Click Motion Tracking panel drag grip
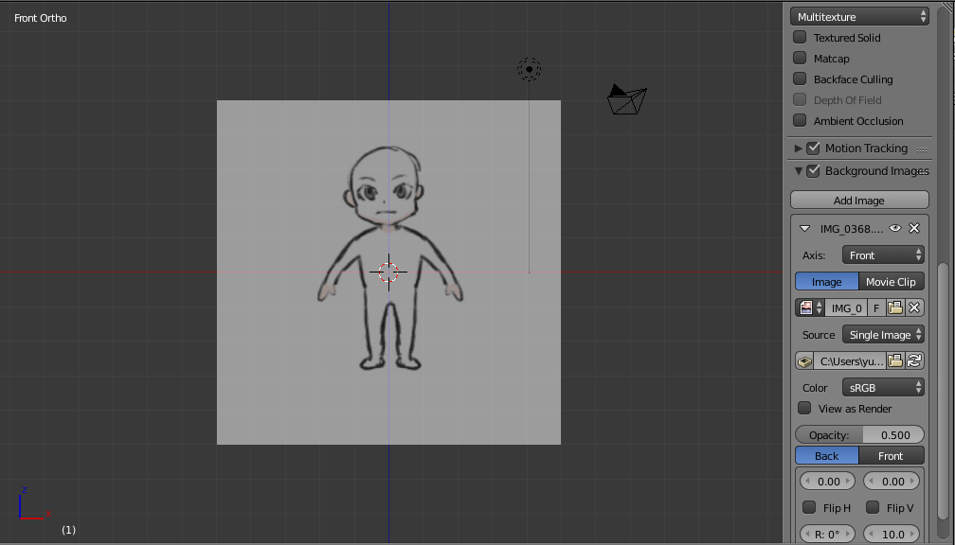The width and height of the screenshot is (955, 545). (922, 149)
